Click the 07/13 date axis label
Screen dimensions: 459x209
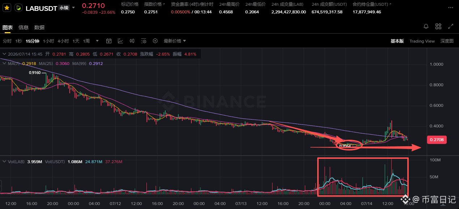241,204
